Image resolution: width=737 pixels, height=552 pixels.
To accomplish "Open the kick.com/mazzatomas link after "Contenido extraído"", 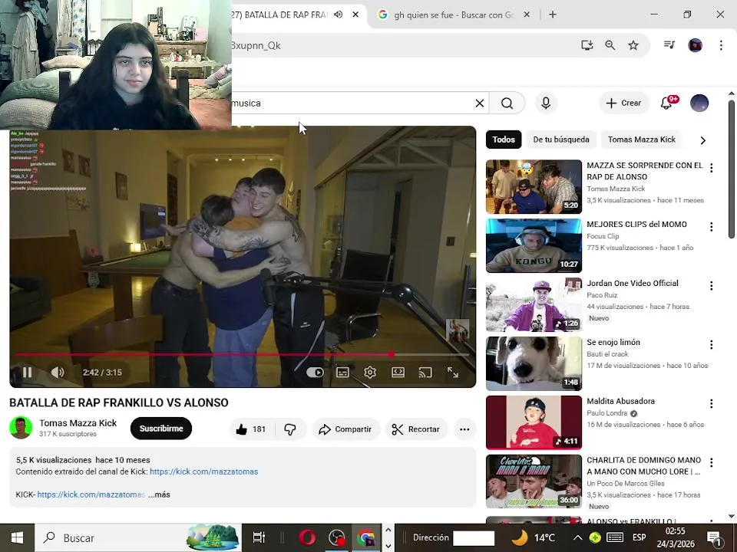I will 204,472.
